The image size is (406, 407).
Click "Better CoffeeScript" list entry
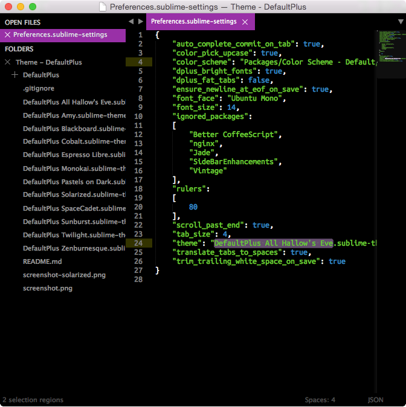click(x=234, y=135)
